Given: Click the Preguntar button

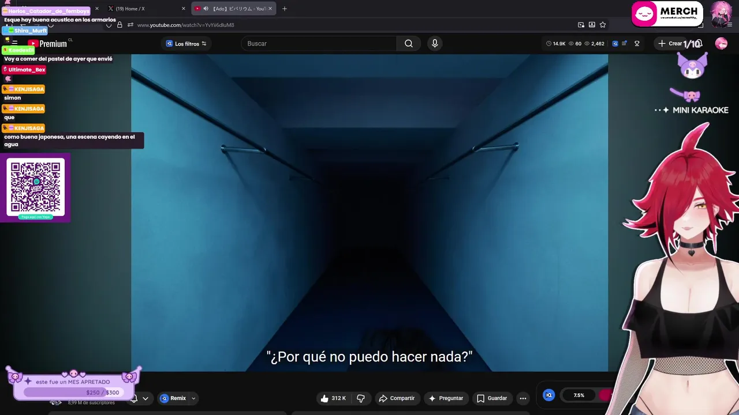Looking at the screenshot, I should point(445,398).
